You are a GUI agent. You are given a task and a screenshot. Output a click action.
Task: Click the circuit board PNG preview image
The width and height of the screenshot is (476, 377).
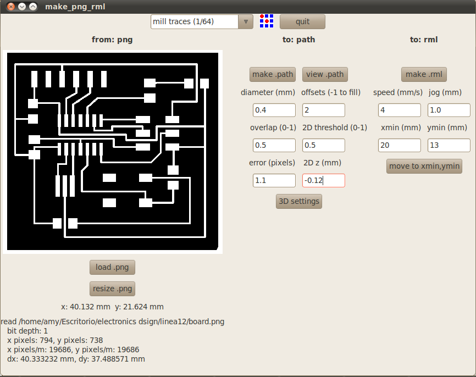[113, 152]
